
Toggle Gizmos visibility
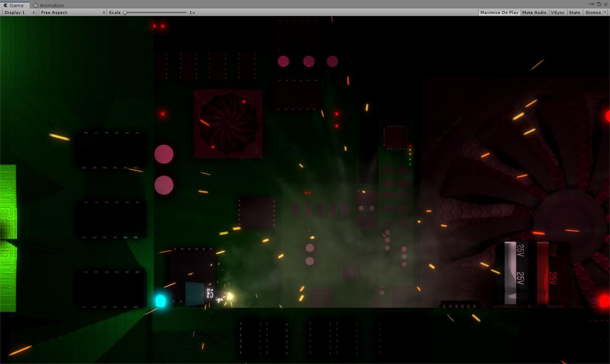pyautogui.click(x=593, y=12)
